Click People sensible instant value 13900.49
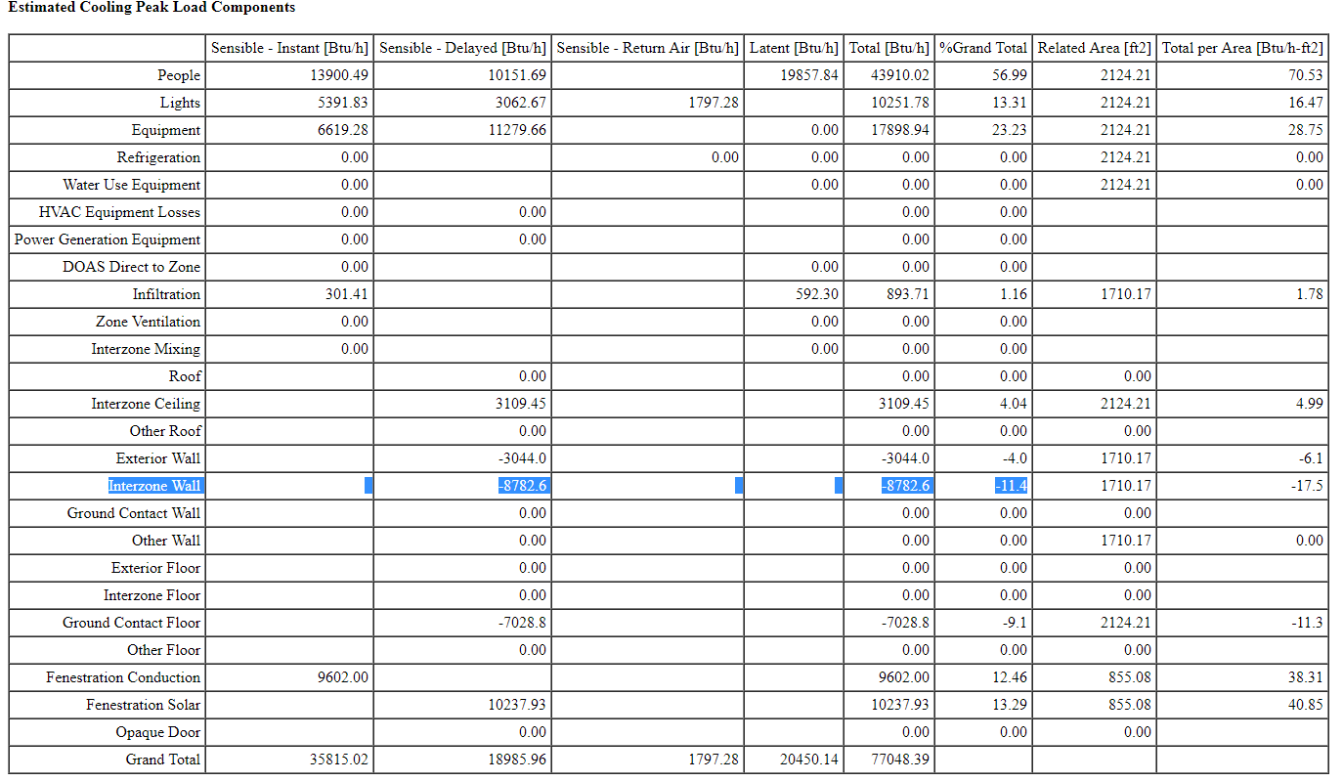Viewport: 1343px width, 782px height. (339, 75)
